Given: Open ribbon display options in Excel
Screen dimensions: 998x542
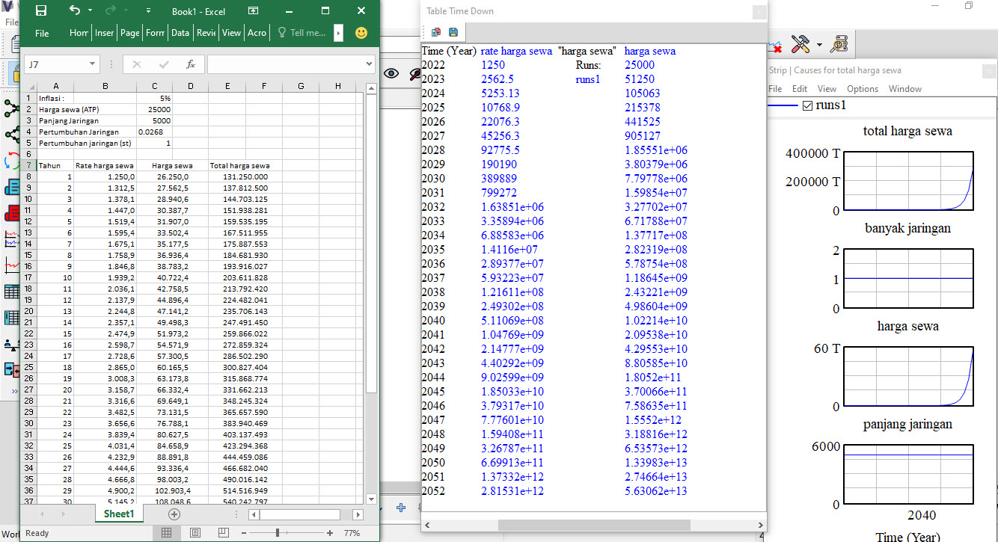Looking at the screenshot, I should [254, 11].
